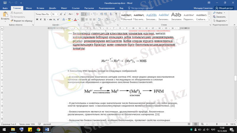The height and width of the screenshot is (133, 237).
Task: Click the font color red swatch button
Action: point(75,20)
